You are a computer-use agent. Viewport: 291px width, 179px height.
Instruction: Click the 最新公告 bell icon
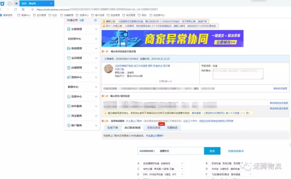tap(104, 21)
